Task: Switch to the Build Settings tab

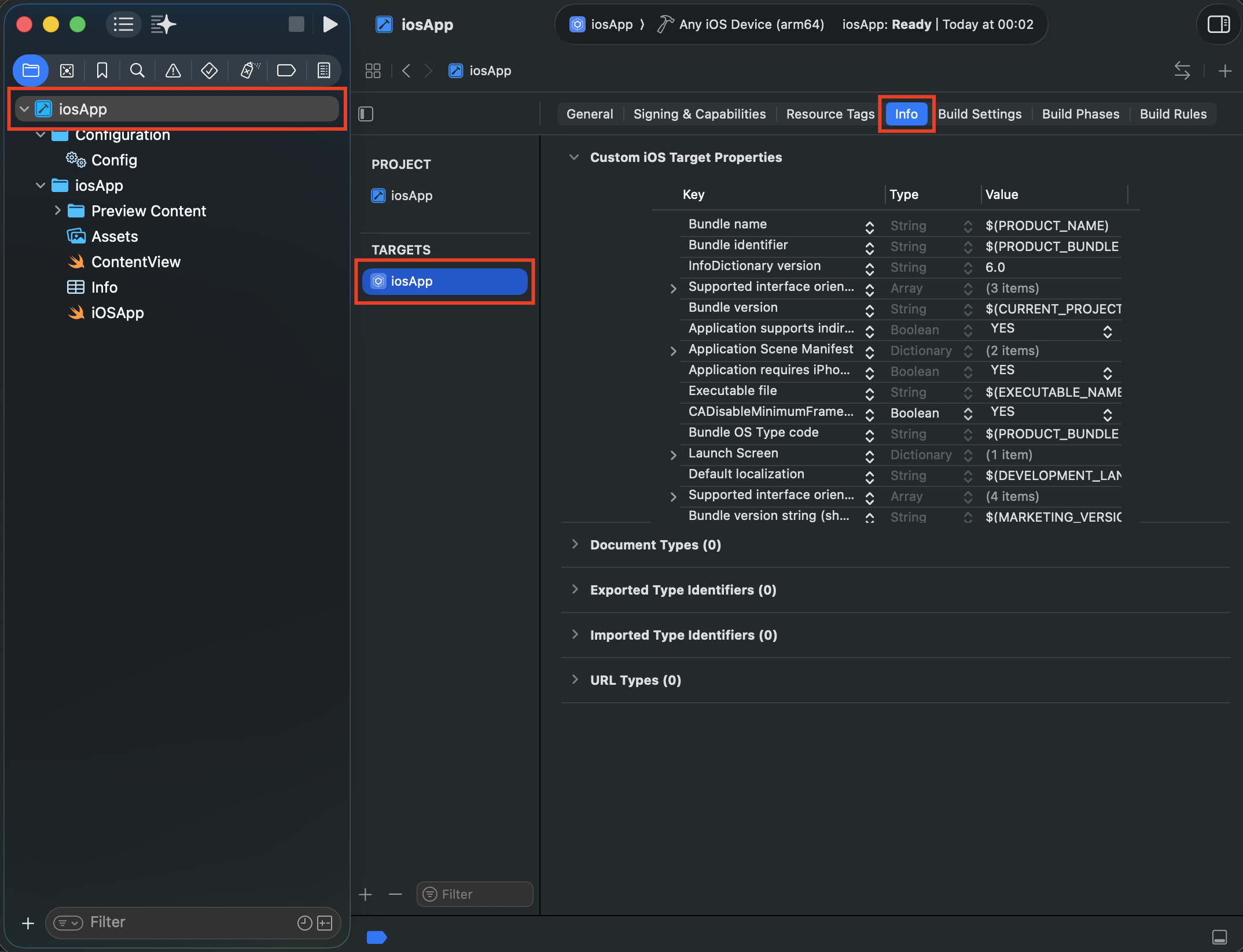Action: click(980, 114)
